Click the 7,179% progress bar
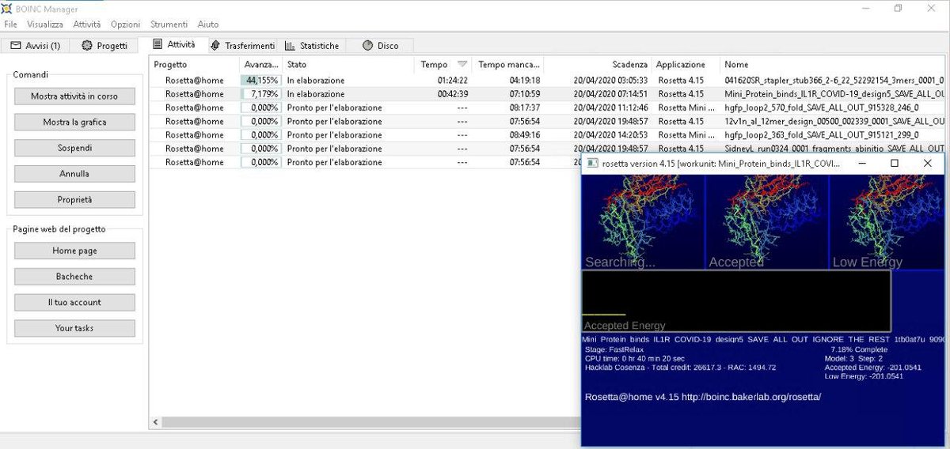This screenshot has height=449, width=950. pos(260,94)
